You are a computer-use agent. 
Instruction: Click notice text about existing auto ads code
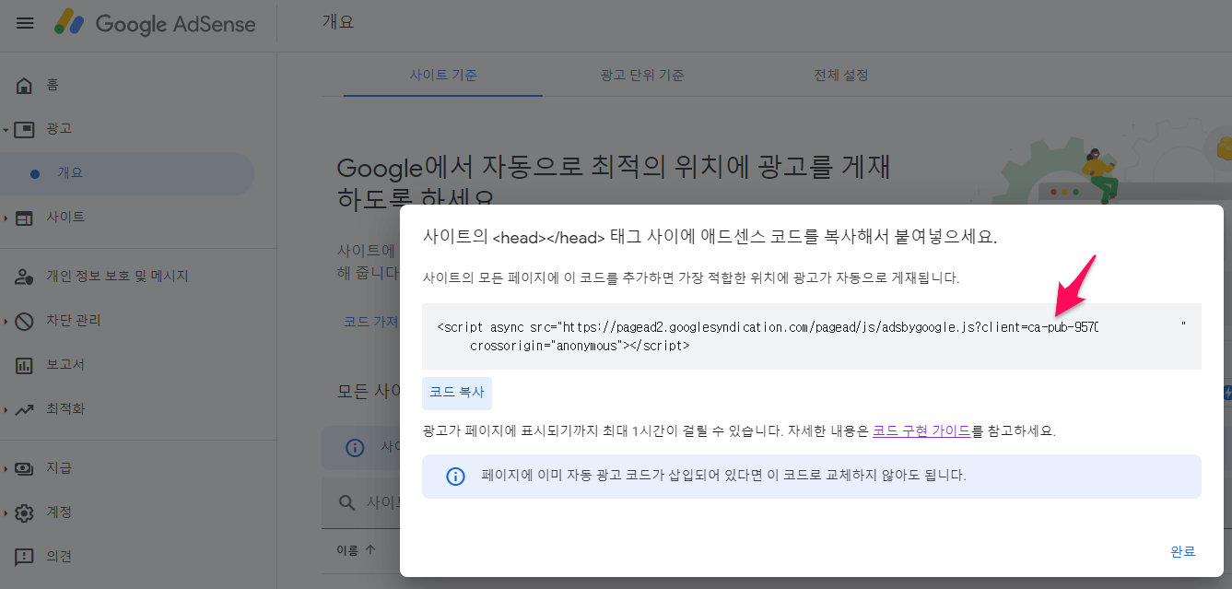(723, 477)
